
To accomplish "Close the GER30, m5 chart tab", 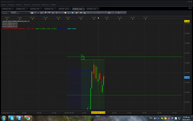I will tap(84, 9).
